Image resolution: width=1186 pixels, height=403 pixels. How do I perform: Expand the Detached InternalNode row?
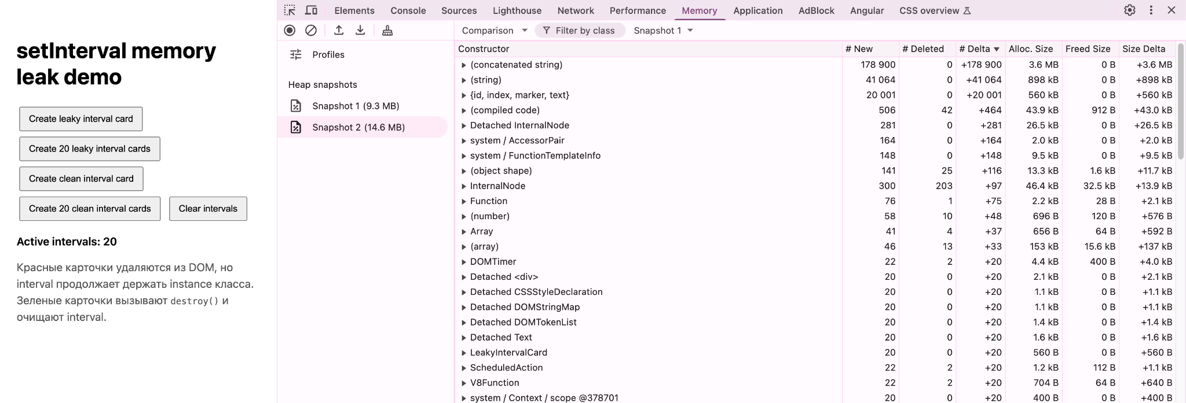click(x=464, y=125)
